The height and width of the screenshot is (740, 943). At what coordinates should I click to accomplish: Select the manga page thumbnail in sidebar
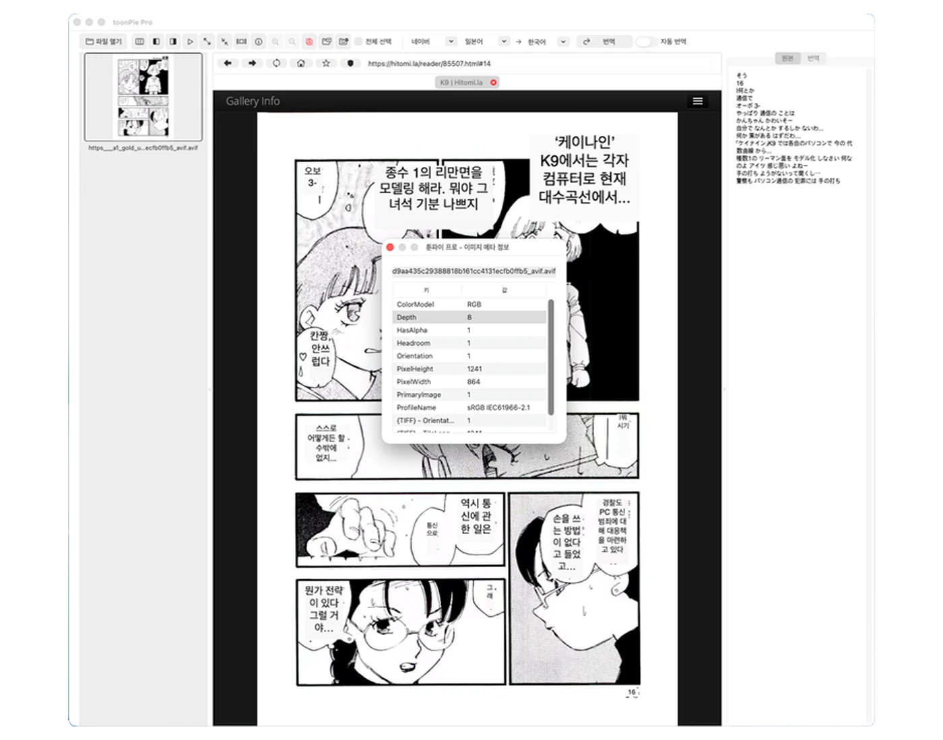[143, 97]
